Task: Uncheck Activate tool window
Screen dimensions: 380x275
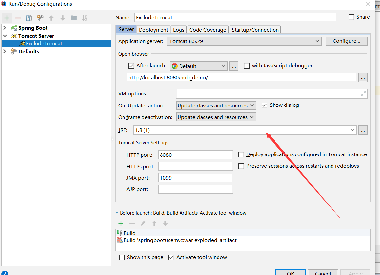Action: (x=171, y=258)
